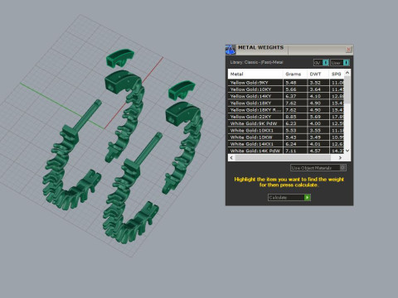Select the Yellow Gold:9KY row
The image size is (398, 298).
pyautogui.click(x=286, y=83)
